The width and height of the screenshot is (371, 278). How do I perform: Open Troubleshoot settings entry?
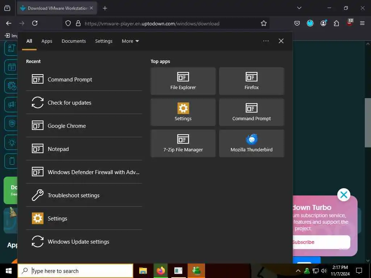tap(84, 195)
